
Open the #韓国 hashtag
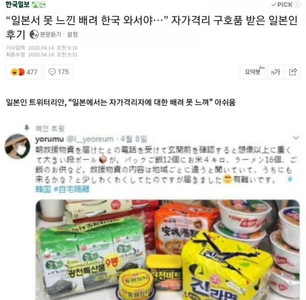pyautogui.click(x=43, y=189)
